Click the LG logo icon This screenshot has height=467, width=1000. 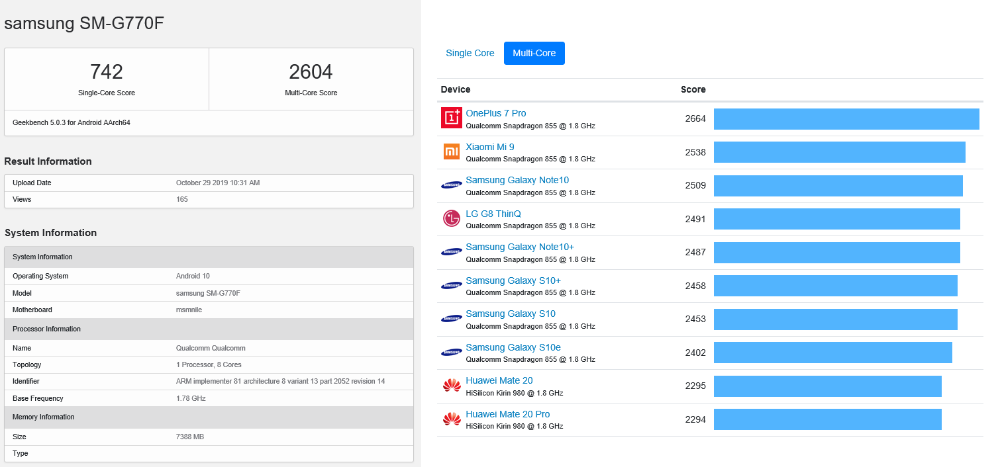point(451,218)
